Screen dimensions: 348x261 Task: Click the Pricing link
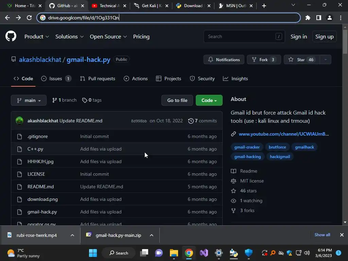(141, 37)
